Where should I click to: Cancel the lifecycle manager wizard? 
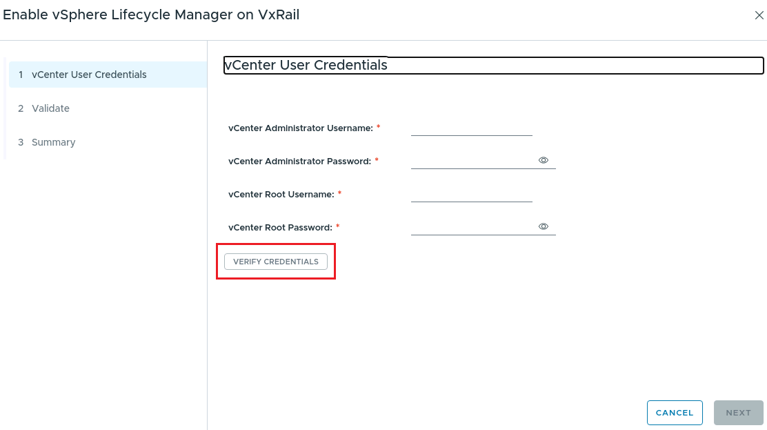click(675, 412)
